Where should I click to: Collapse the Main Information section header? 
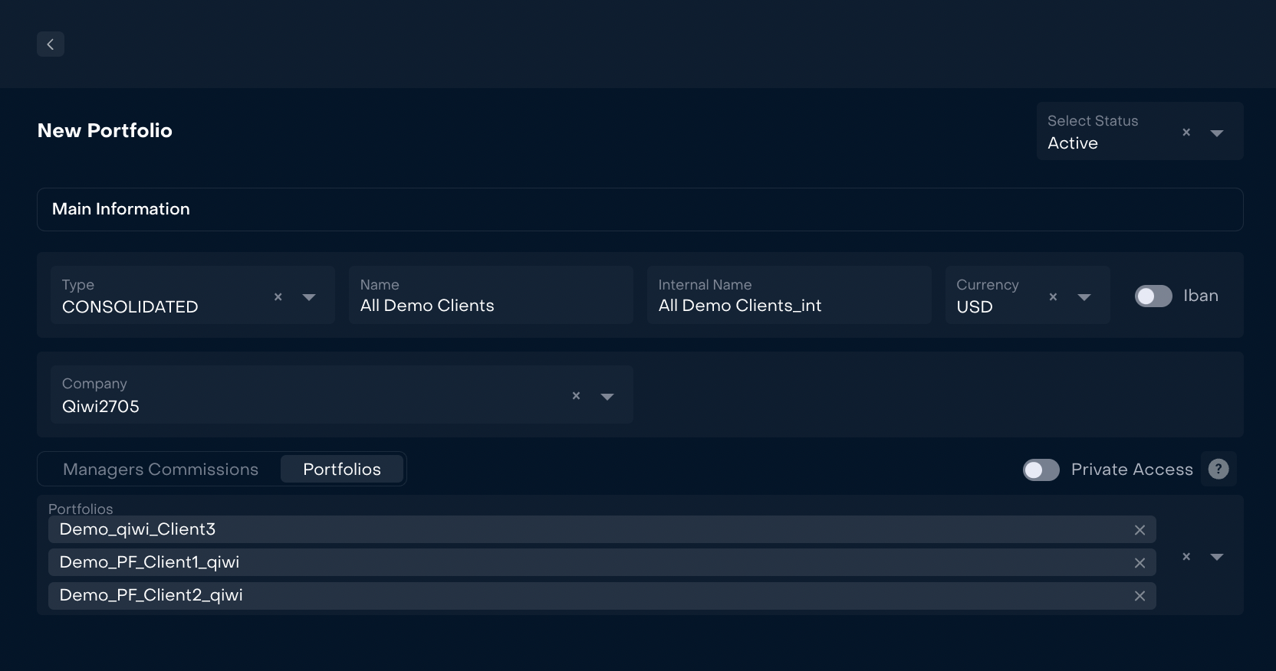tap(640, 209)
